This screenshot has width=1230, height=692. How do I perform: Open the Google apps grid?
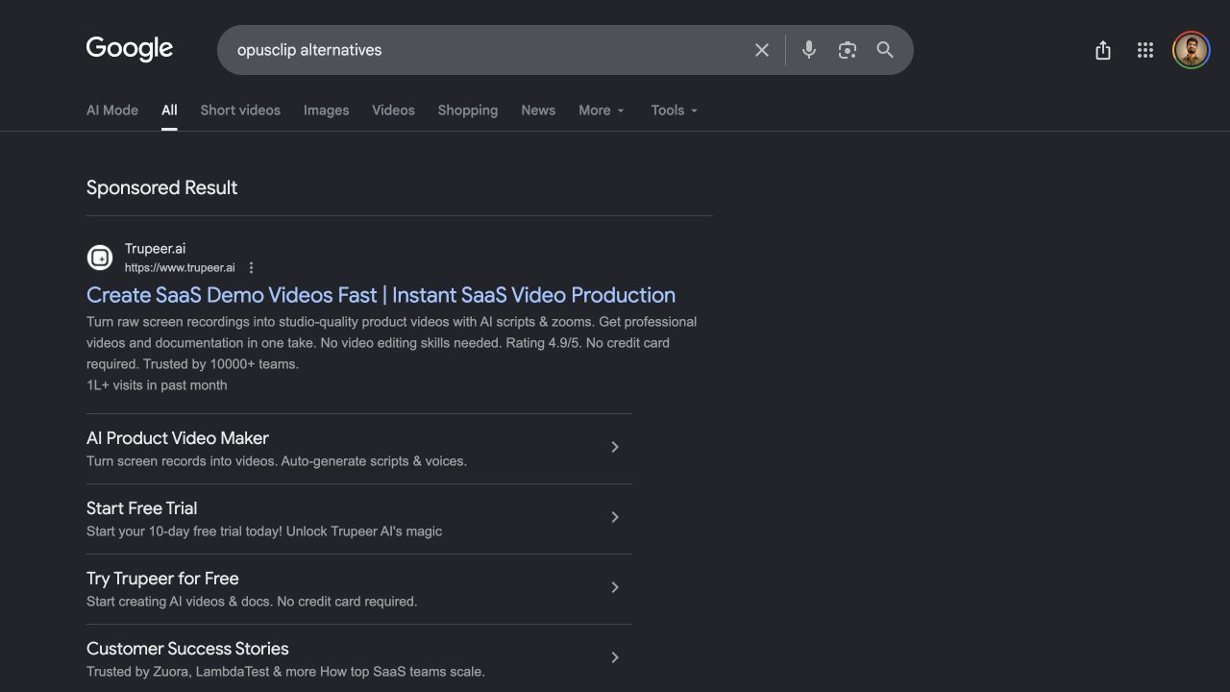click(x=1145, y=50)
